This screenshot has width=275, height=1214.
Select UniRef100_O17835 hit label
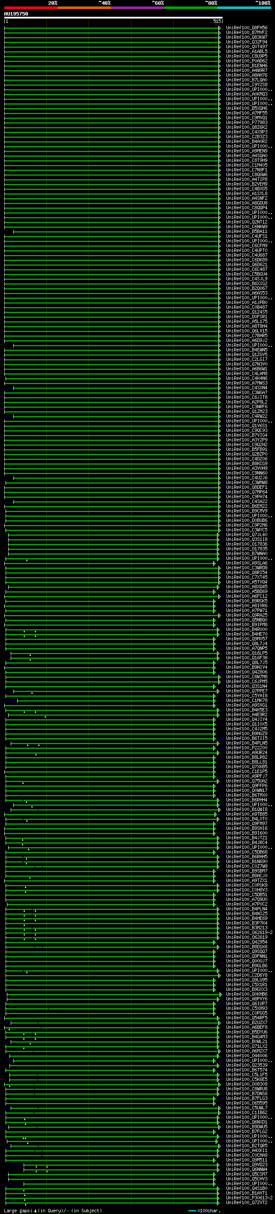click(247, 549)
